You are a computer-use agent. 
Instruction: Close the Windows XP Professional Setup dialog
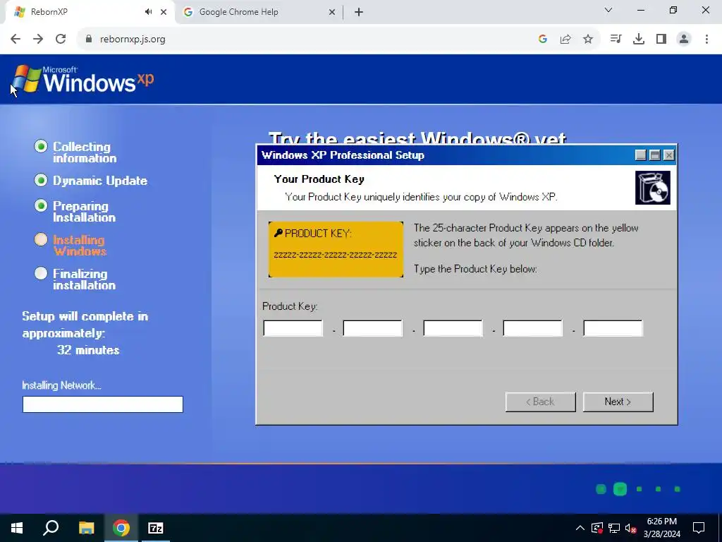tap(669, 155)
